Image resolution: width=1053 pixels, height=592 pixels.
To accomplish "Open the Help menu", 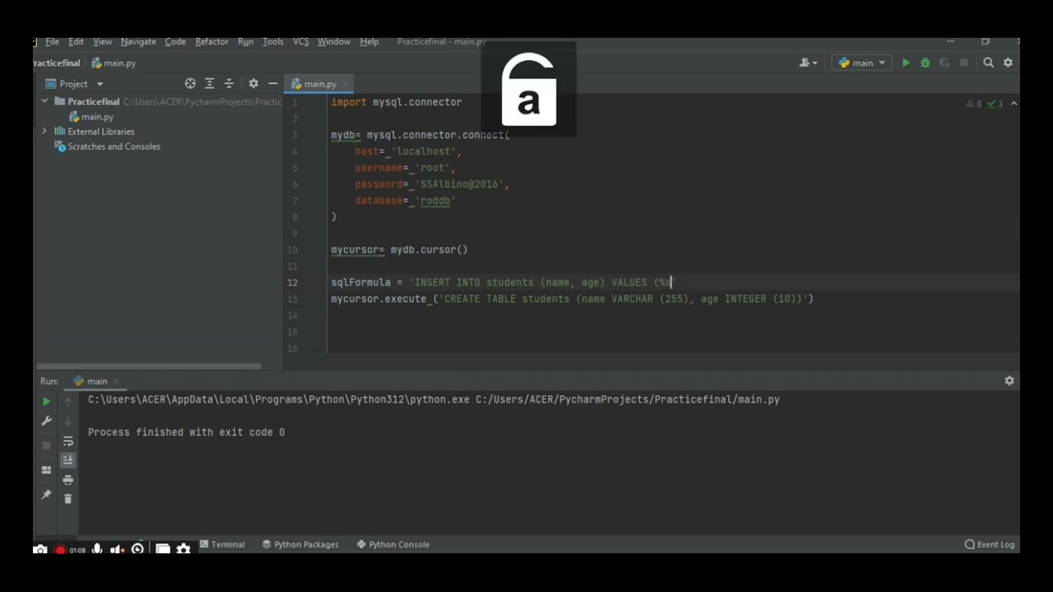I will click(369, 41).
